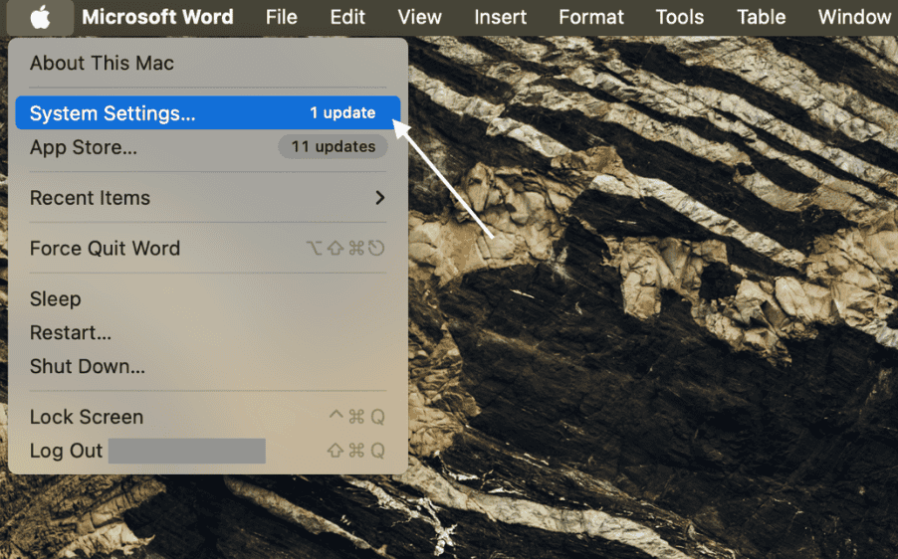The width and height of the screenshot is (898, 559).
Task: Open the Insert menu
Action: [x=500, y=17]
